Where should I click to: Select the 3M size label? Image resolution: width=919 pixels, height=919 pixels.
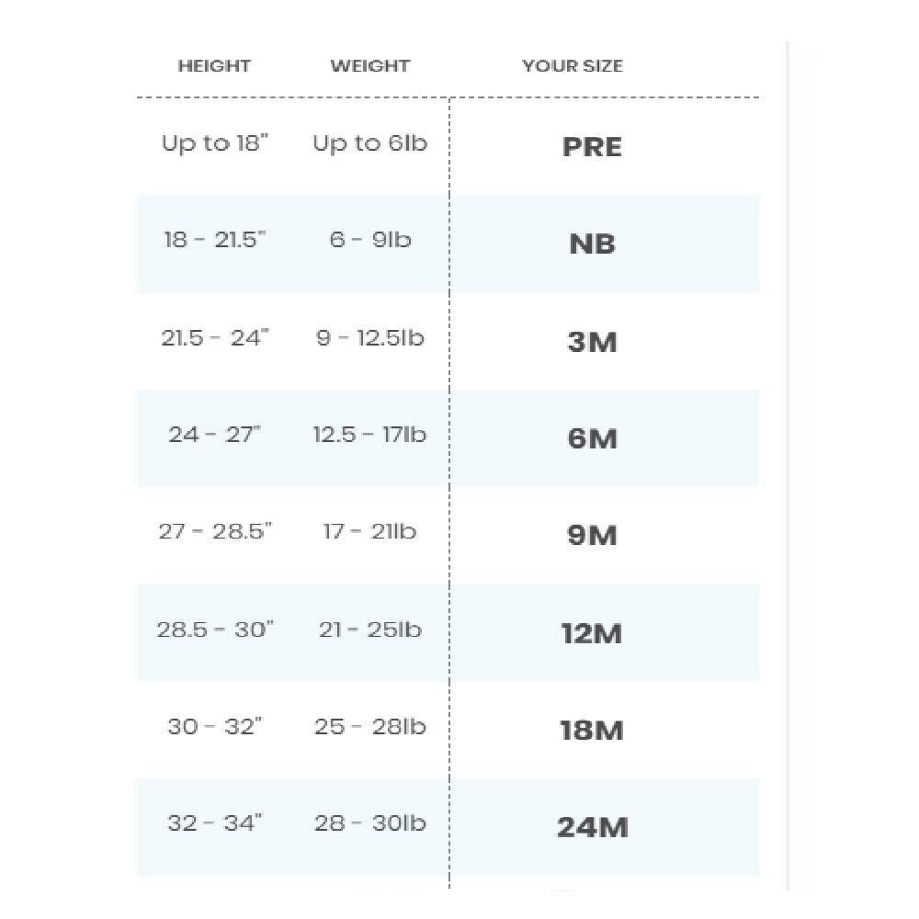(x=592, y=342)
